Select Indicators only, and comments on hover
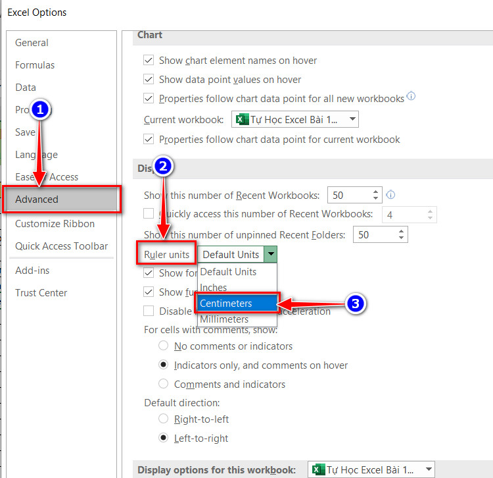 tap(163, 365)
